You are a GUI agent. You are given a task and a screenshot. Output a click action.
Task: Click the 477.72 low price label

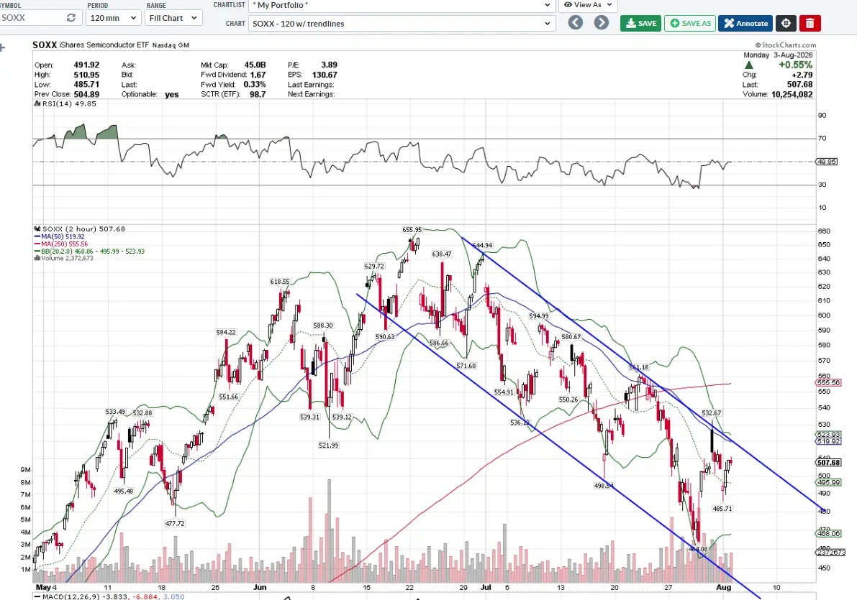pos(175,523)
